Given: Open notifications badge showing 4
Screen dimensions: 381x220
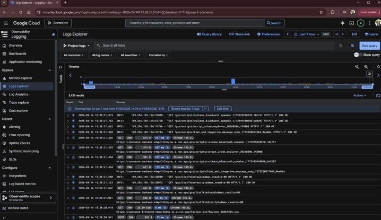Looking at the screenshot, I should [361, 23].
